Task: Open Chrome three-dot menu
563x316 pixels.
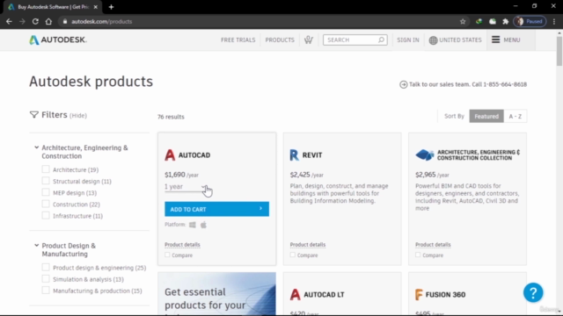Action: [x=554, y=21]
